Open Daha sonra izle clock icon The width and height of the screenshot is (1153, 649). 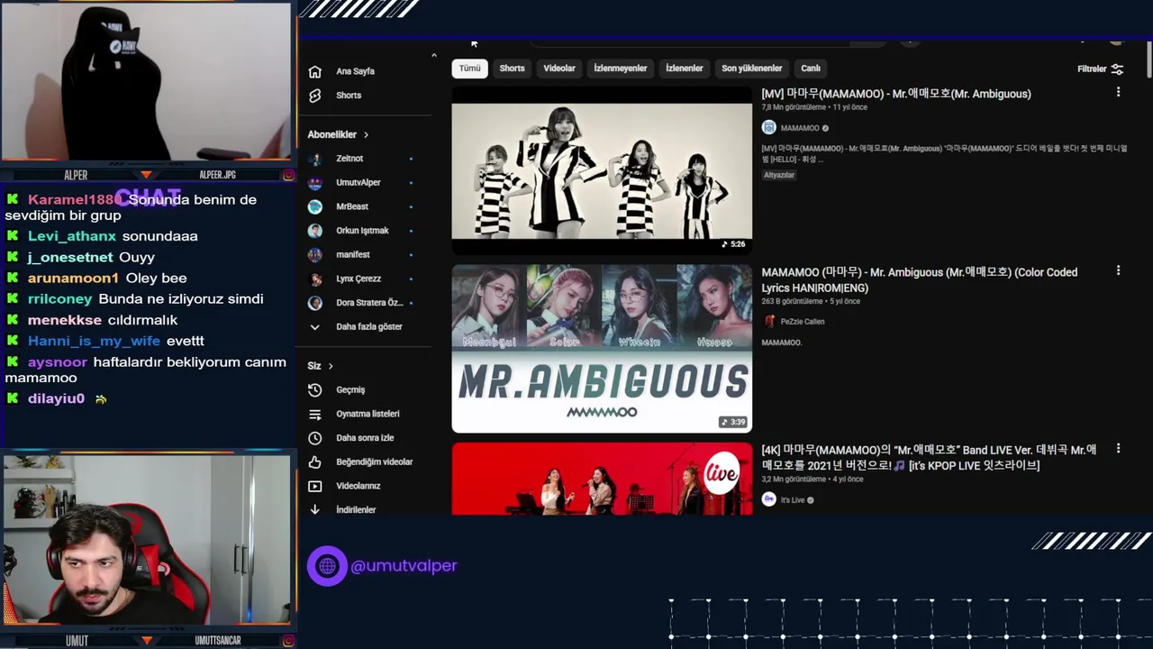pyautogui.click(x=314, y=438)
